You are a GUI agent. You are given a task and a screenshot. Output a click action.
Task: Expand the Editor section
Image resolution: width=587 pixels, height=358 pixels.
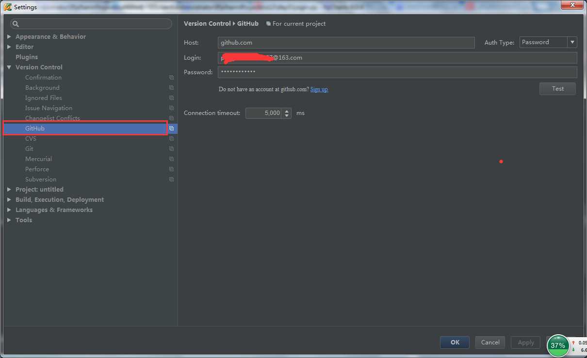(9, 47)
